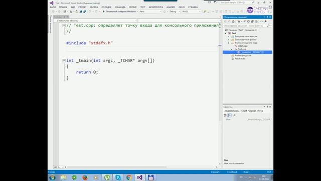Open the КОМАНДА menu
This screenshot has height=181, width=321.
click(120, 7)
